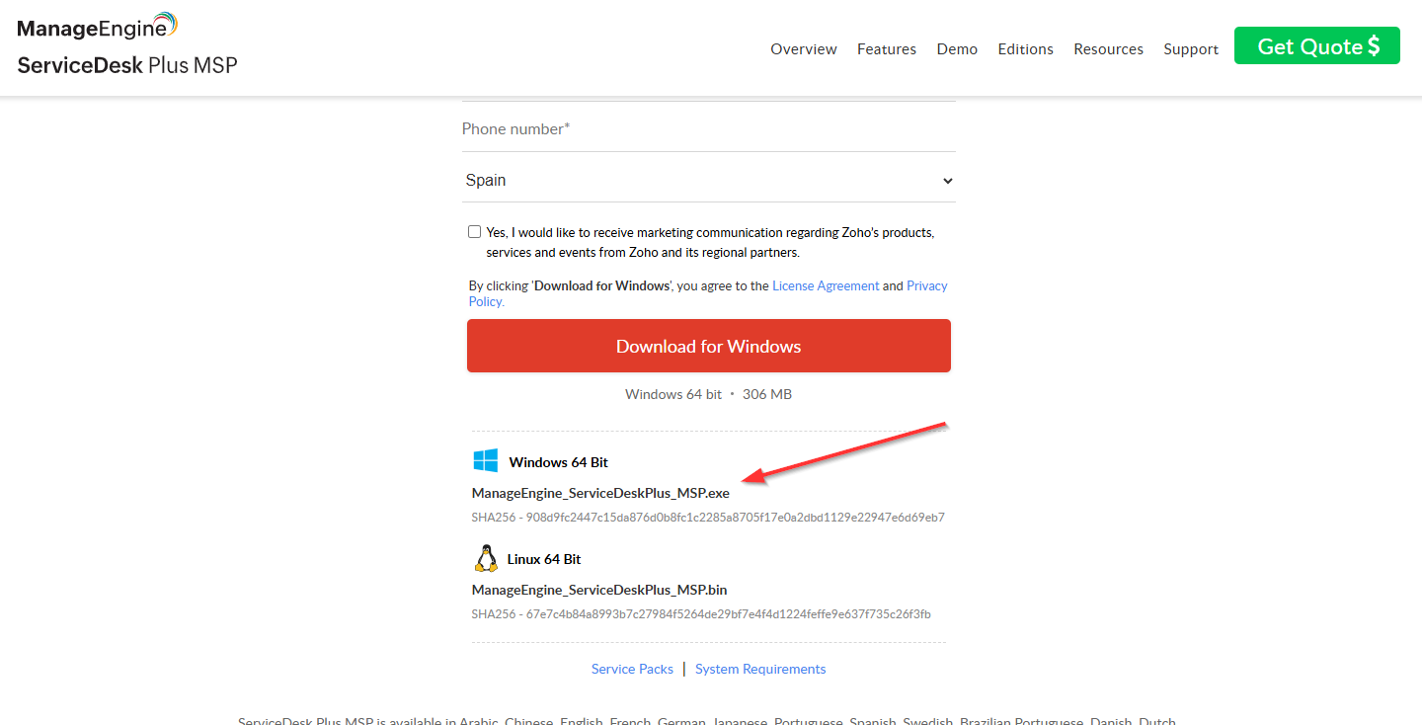This screenshot has width=1422, height=725.
Task: Click the Service Packs link
Action: pyautogui.click(x=632, y=669)
